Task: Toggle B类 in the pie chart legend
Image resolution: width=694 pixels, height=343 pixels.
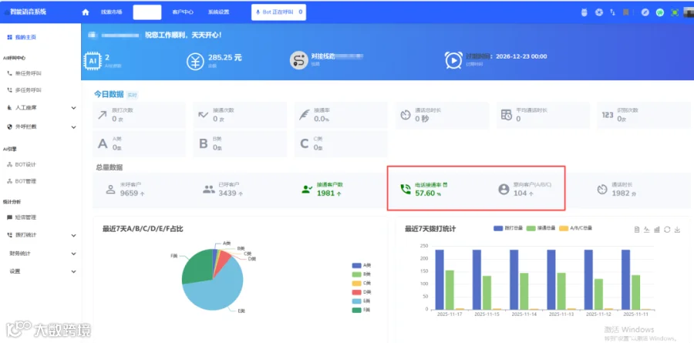Action: [362, 274]
